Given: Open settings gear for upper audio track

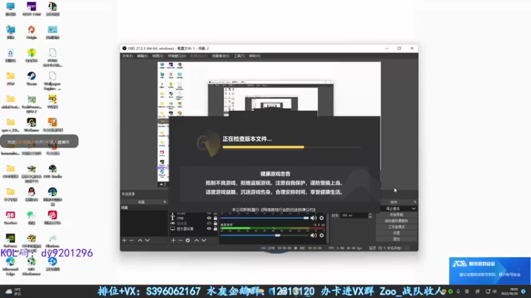Looking at the screenshot, I should point(322,218).
